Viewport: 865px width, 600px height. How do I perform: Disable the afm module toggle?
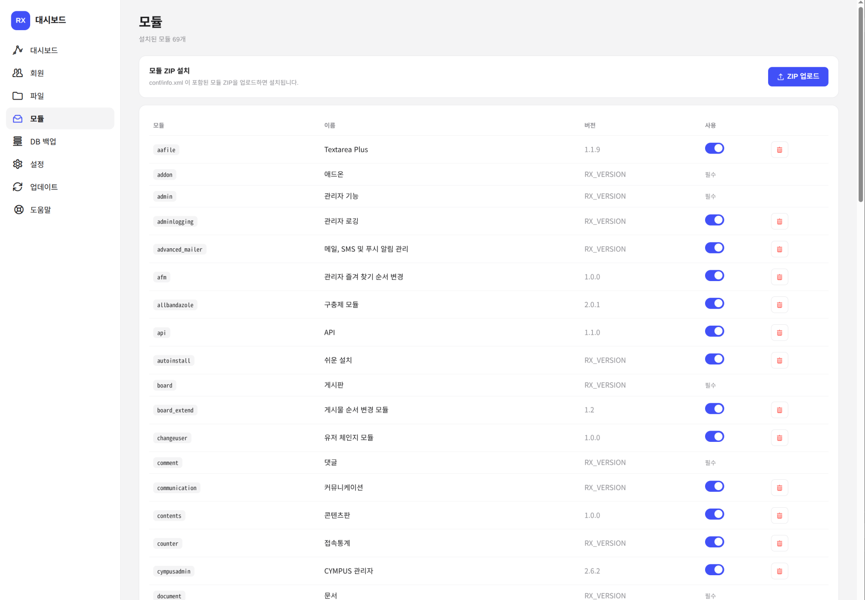coord(715,276)
